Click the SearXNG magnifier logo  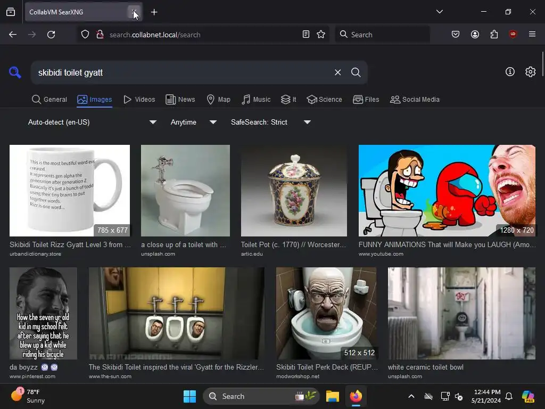pos(15,72)
